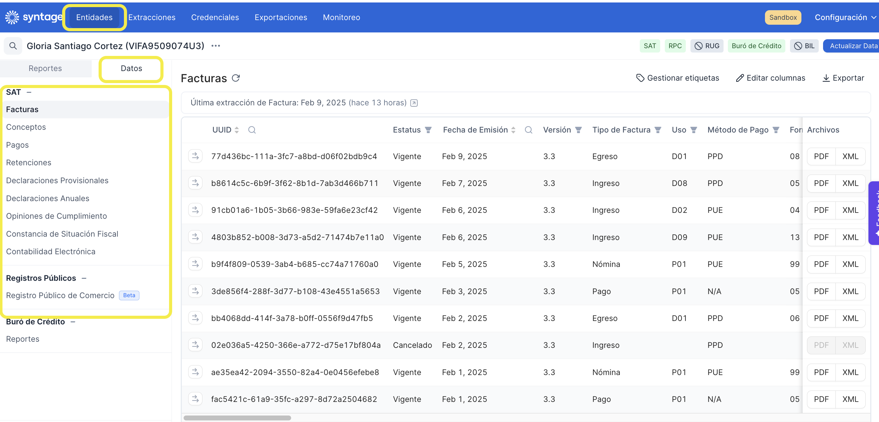Refresh the Facturas list icon
The height and width of the screenshot is (422, 879).
236,78
